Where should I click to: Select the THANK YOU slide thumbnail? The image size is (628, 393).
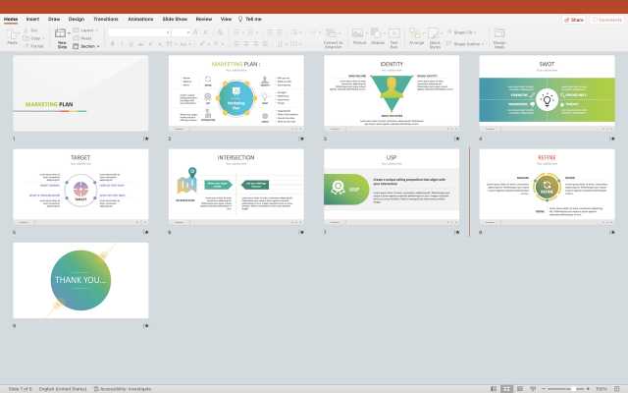[81, 280]
